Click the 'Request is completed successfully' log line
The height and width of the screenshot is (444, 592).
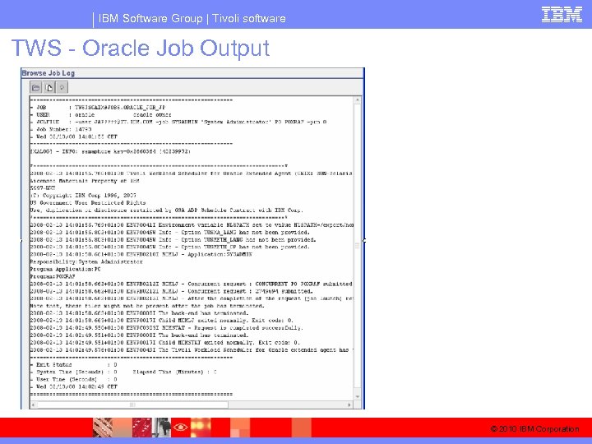coord(166,328)
